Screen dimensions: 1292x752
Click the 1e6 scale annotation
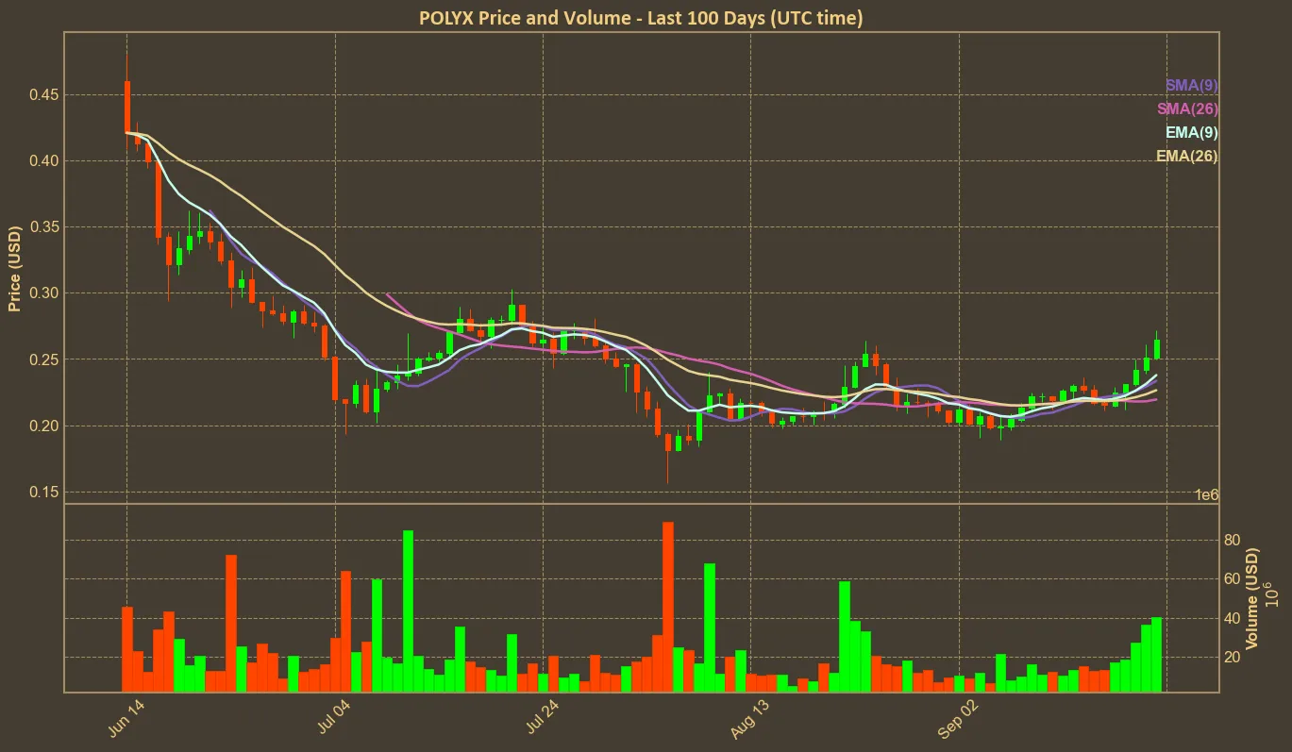coord(1206,495)
